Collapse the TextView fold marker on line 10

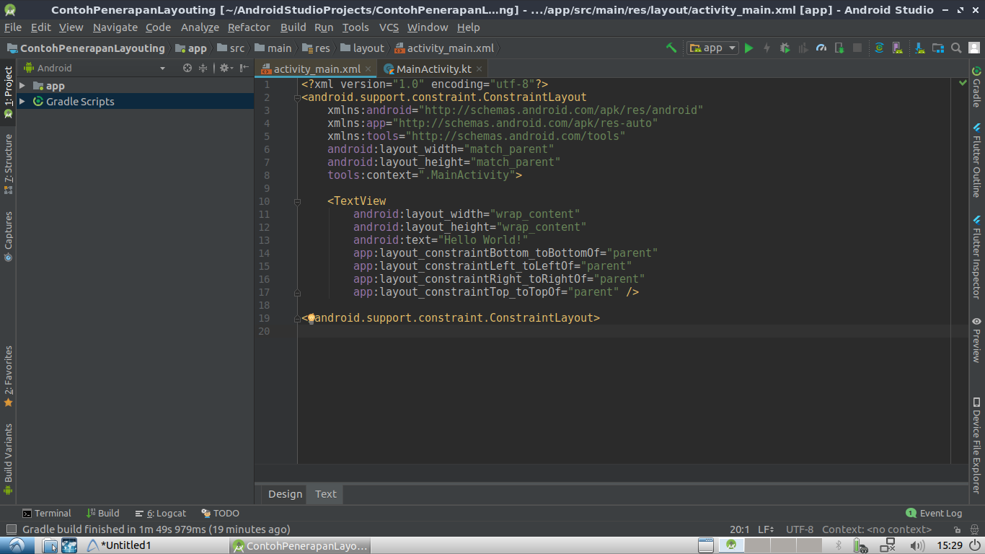click(x=297, y=201)
